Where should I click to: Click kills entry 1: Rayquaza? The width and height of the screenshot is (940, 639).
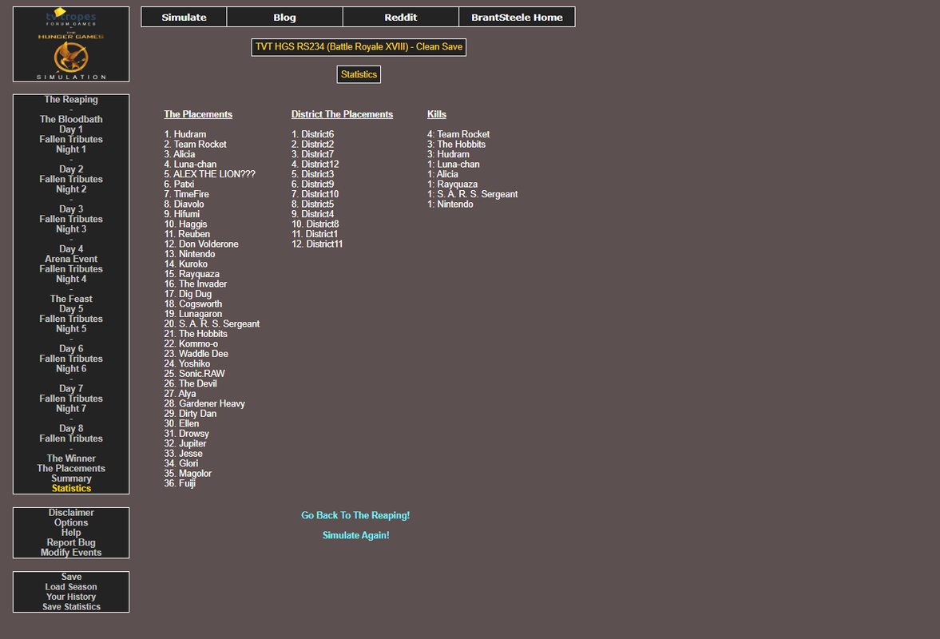point(453,184)
